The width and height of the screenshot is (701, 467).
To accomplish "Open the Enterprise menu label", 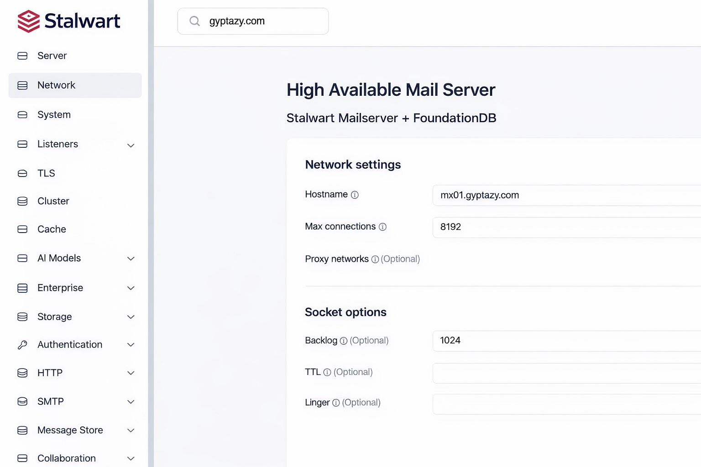I will click(x=60, y=288).
